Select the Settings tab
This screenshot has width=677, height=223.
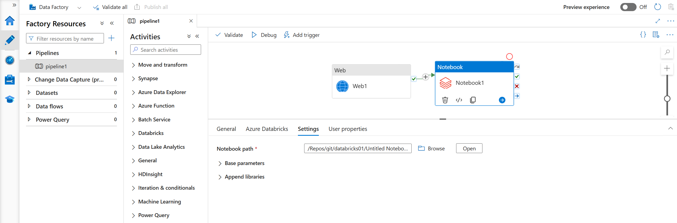308,129
